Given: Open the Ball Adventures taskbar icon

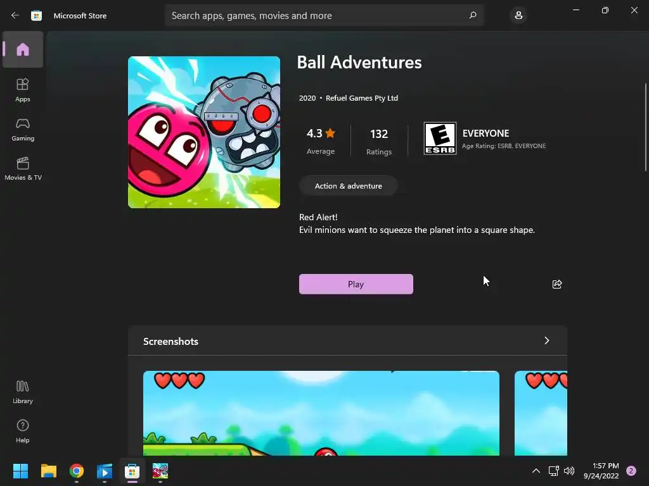Looking at the screenshot, I should 160,471.
